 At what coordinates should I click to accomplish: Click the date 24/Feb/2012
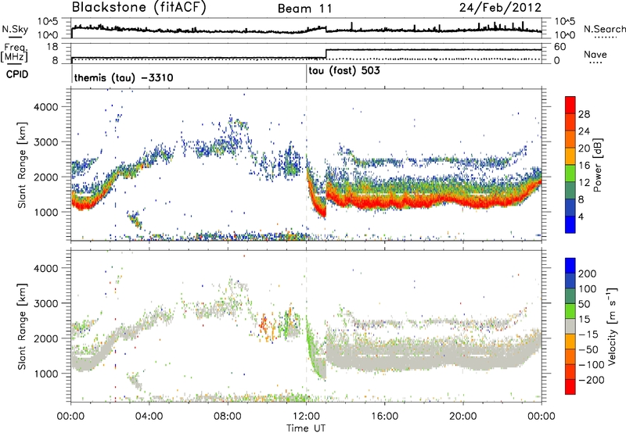click(x=500, y=8)
